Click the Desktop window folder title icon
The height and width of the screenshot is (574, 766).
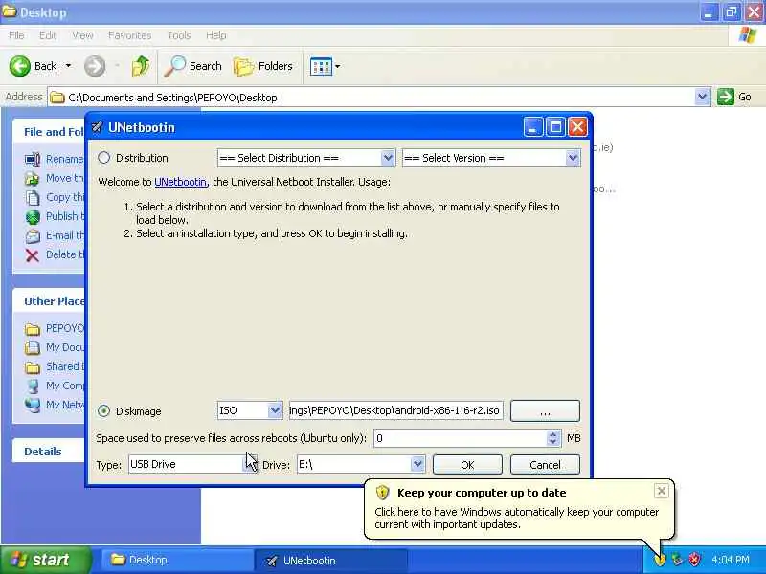[x=10, y=11]
